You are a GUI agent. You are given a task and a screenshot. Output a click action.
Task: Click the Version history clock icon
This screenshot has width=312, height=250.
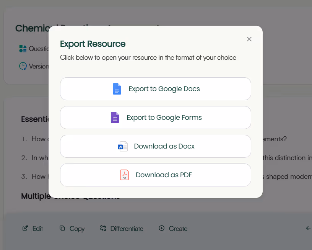point(23,66)
